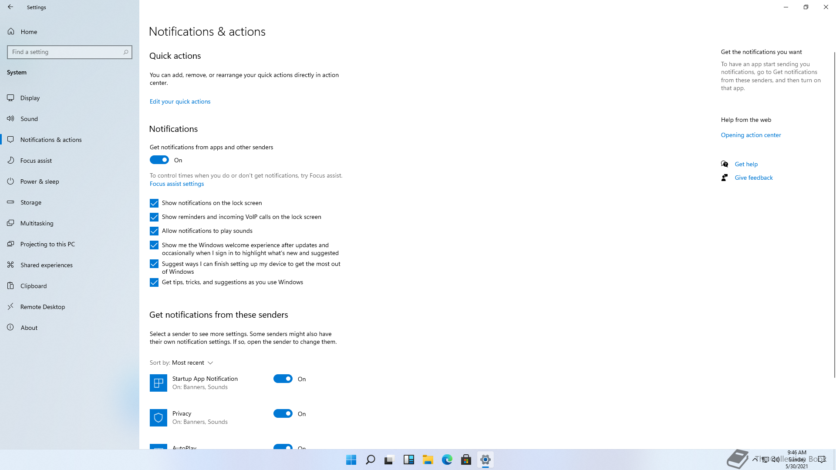This screenshot has height=470, width=836.
Task: Click the Give feedback person icon
Action: 725,178
